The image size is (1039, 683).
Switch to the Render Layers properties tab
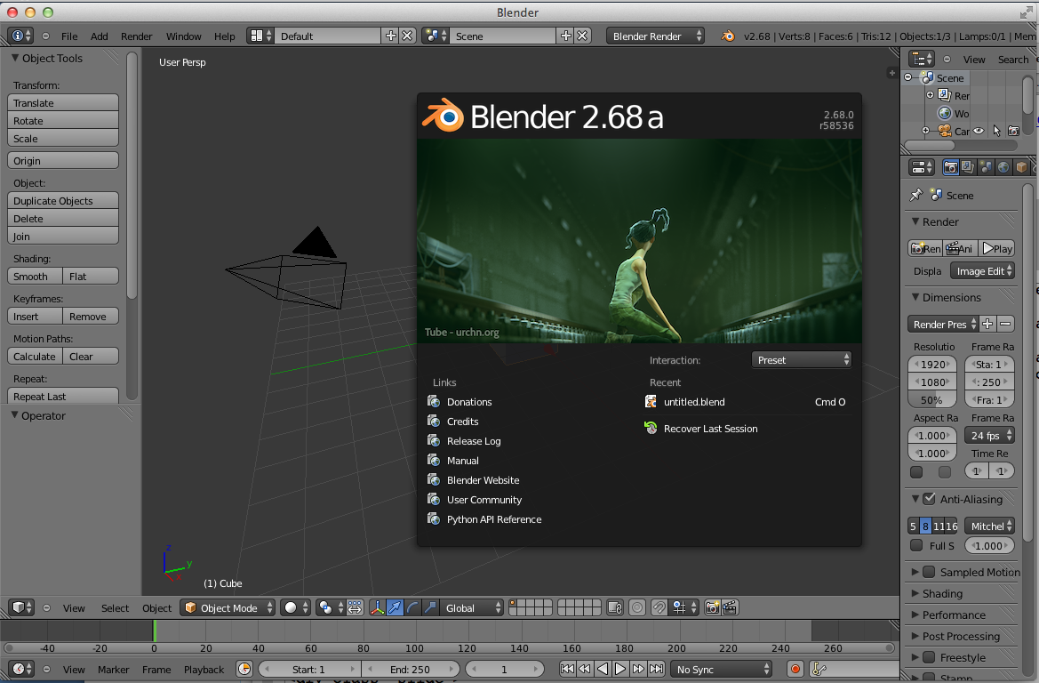(x=967, y=167)
